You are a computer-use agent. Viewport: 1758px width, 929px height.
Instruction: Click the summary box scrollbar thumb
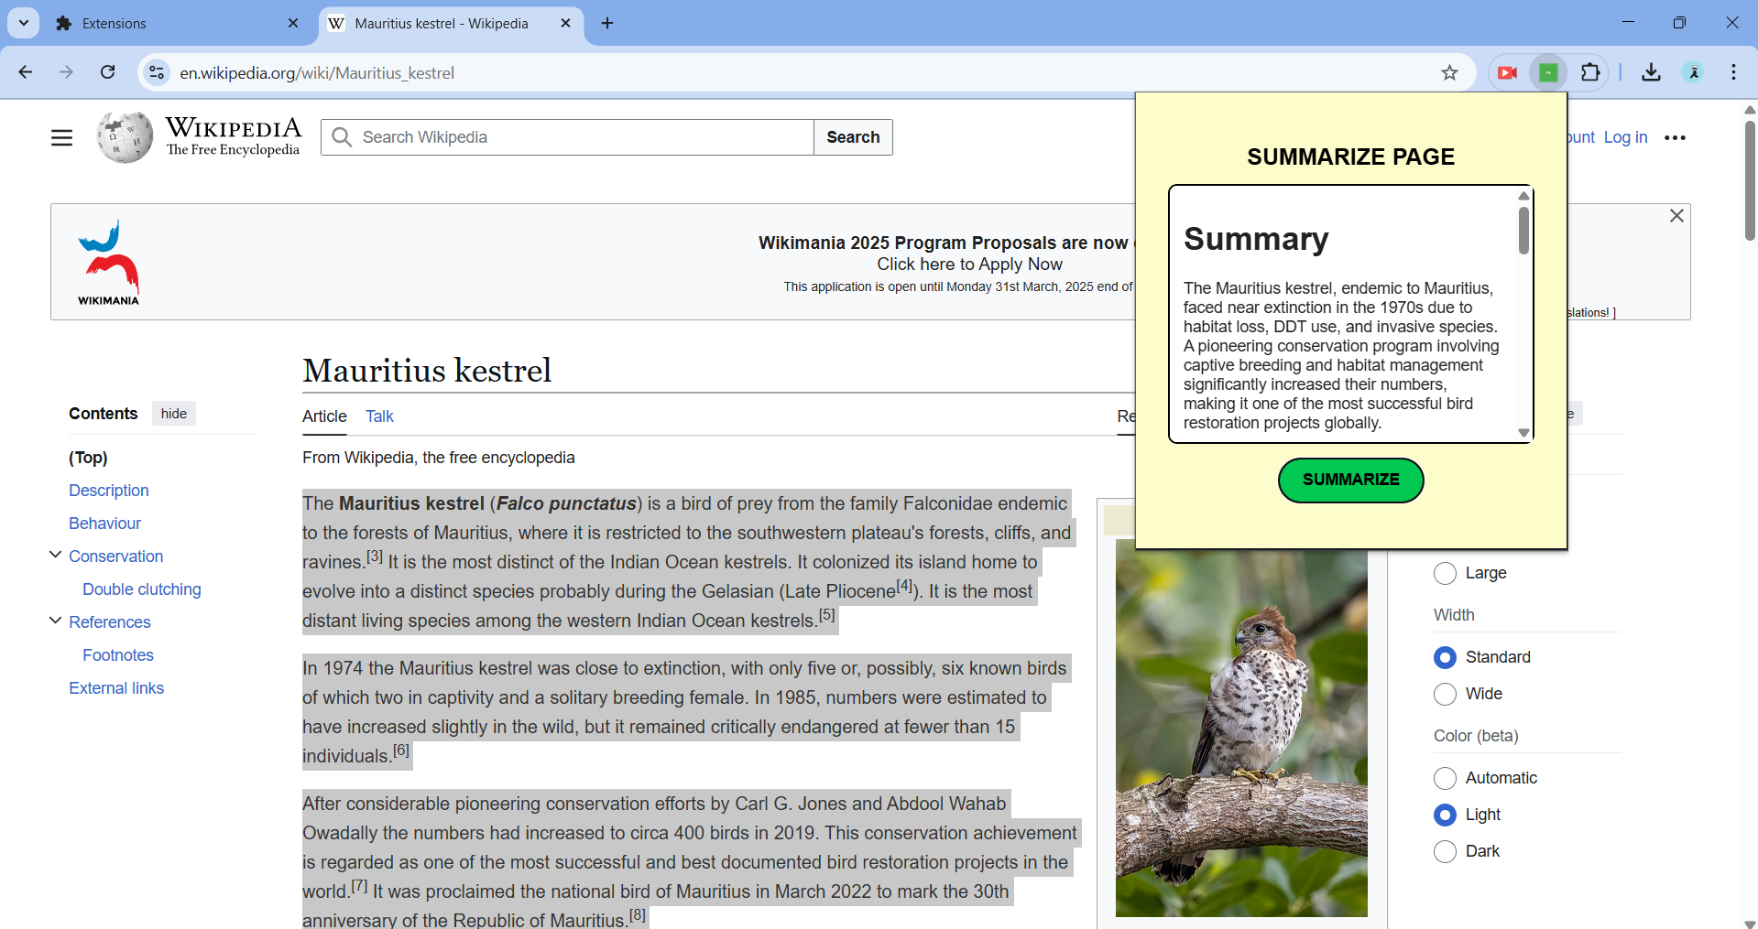tap(1523, 231)
